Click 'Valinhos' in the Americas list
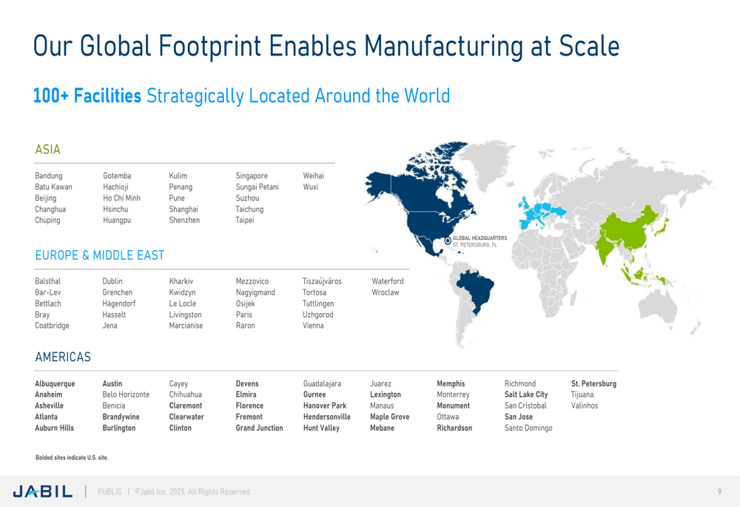Viewport: 740px width, 507px height. tap(585, 406)
